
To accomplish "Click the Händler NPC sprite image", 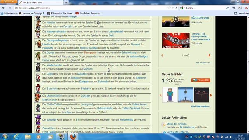I will coord(38,24).
